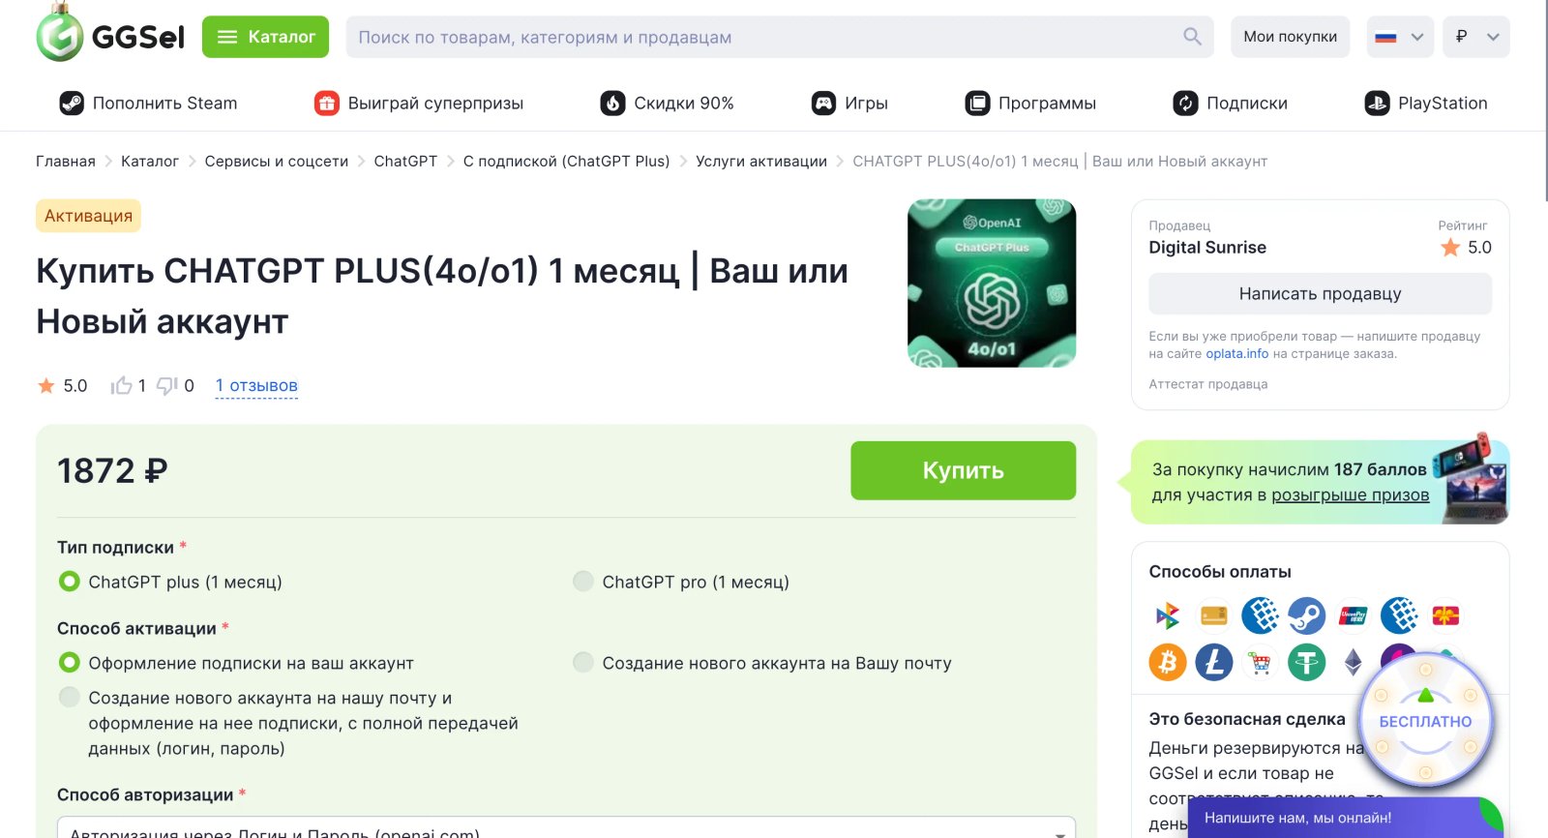Open PlayStation section
Screen dimensions: 1548x838
[x=1426, y=104]
